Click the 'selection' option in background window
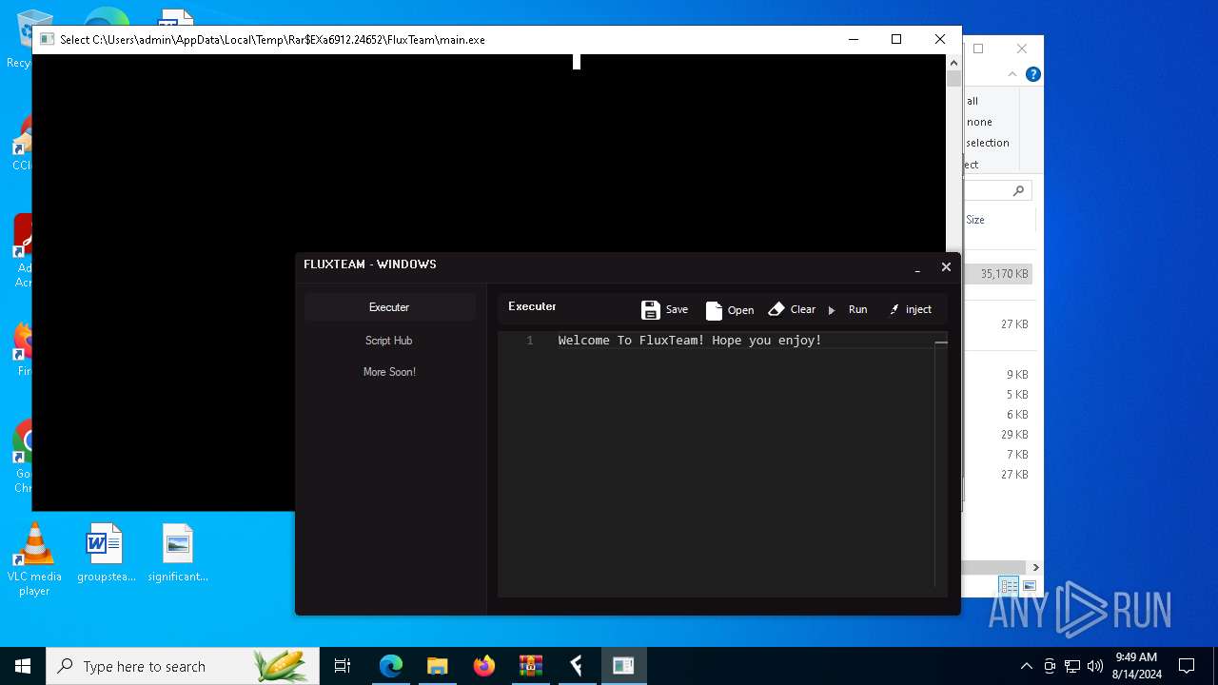 988,143
